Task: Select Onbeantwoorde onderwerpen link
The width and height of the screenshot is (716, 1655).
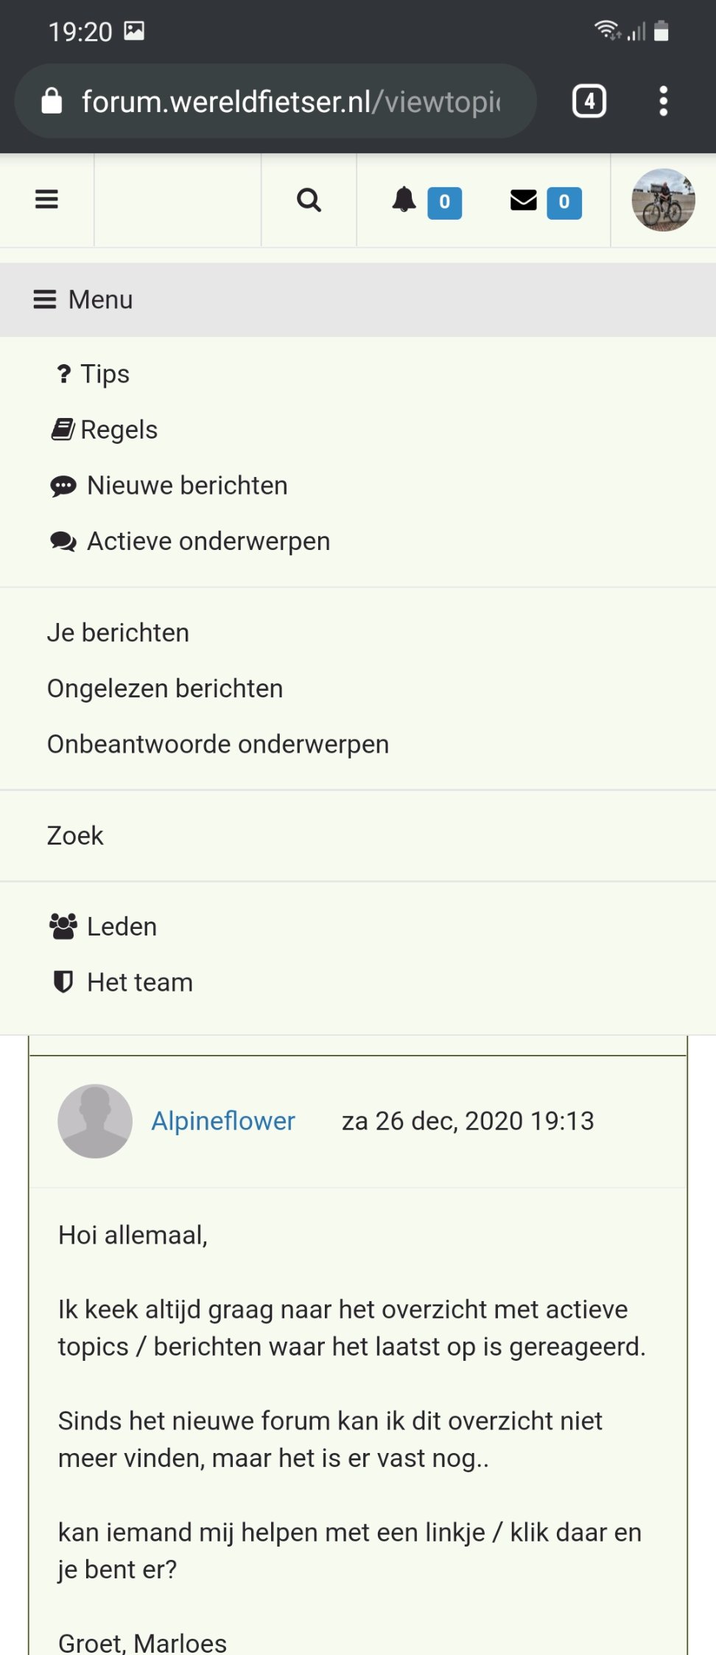Action: [218, 745]
